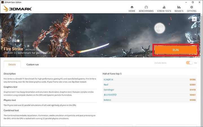Open the Results bar chart icon
This screenshot has height=127, width=203.
click(x=179, y=7)
